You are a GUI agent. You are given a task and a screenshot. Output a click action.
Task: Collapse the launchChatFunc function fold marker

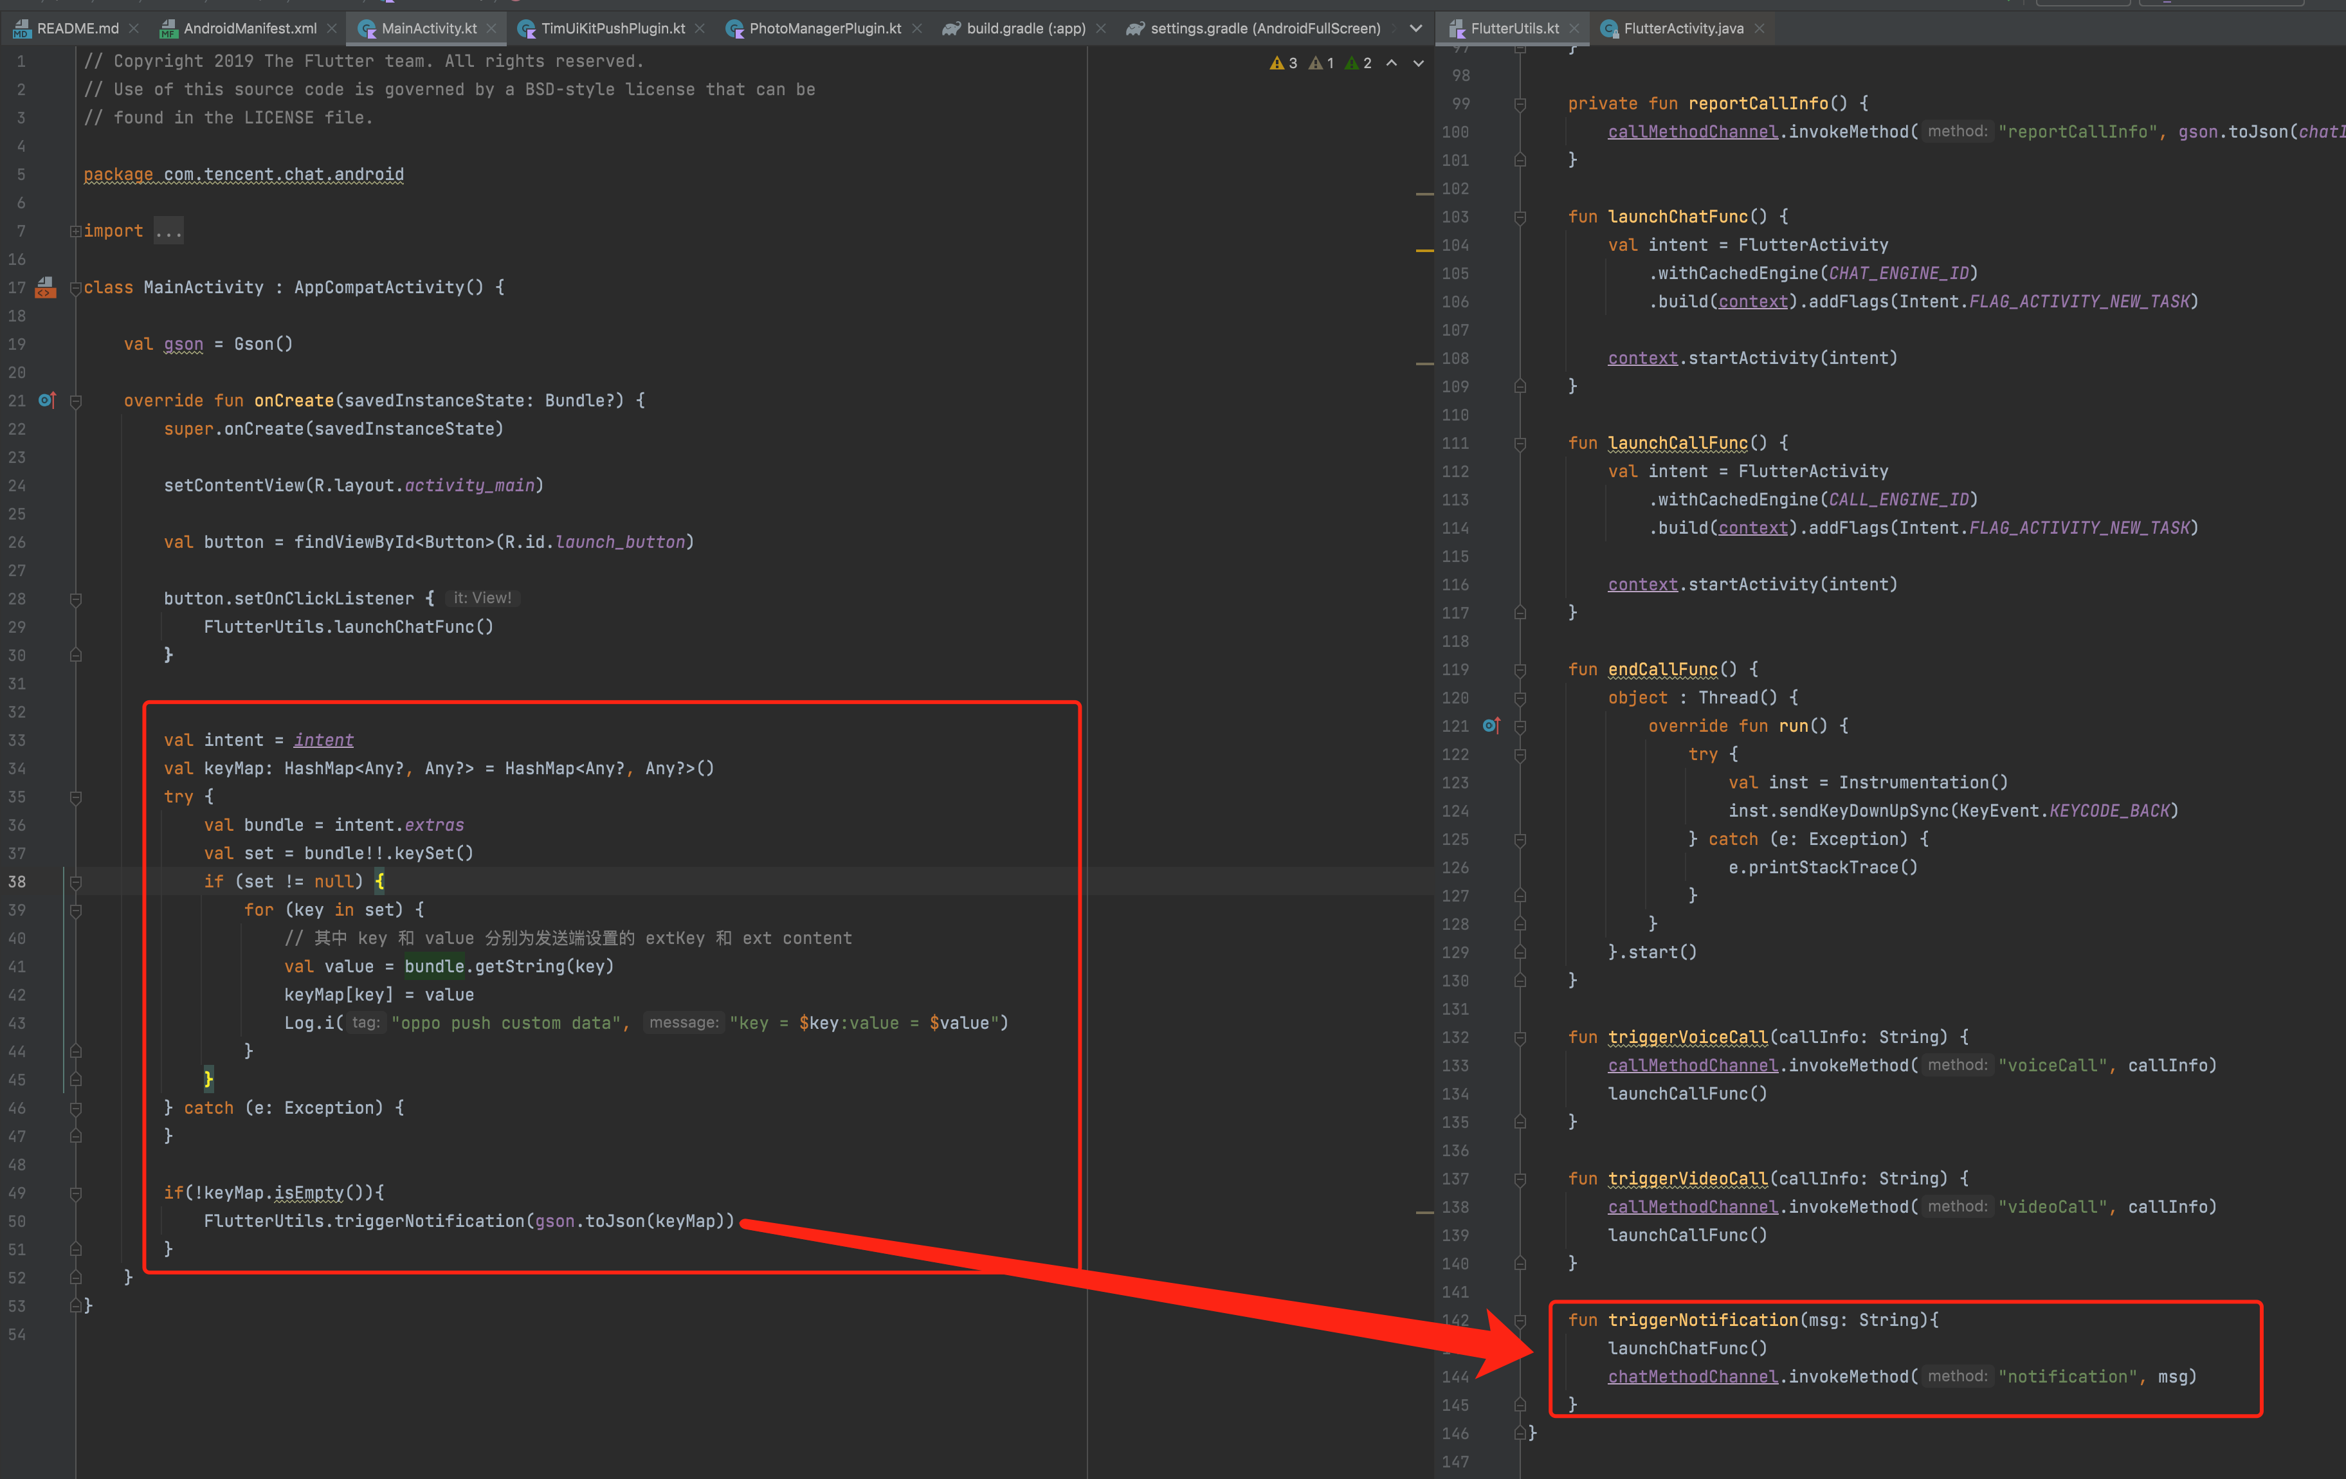click(1520, 217)
